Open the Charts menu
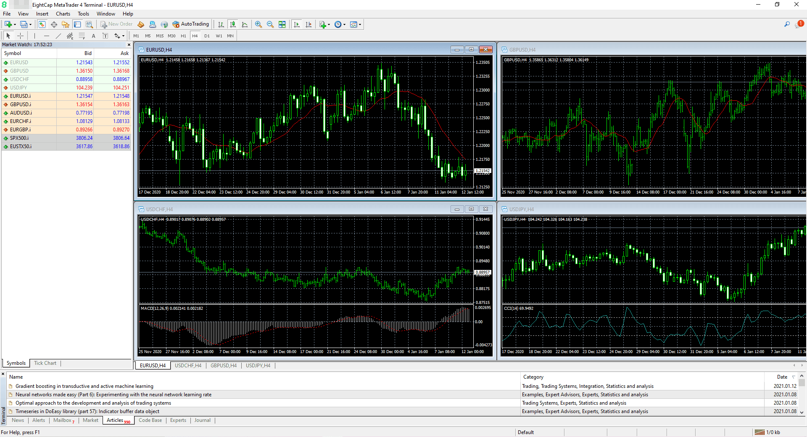The height and width of the screenshot is (437, 807). click(63, 13)
